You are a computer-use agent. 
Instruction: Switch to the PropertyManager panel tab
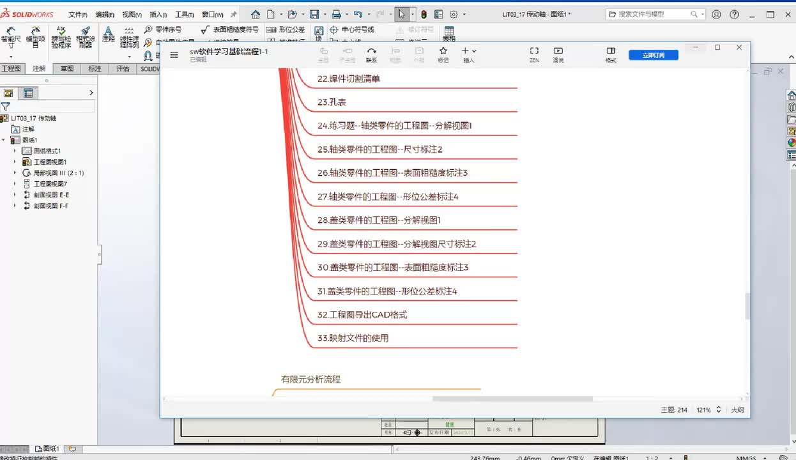click(28, 93)
